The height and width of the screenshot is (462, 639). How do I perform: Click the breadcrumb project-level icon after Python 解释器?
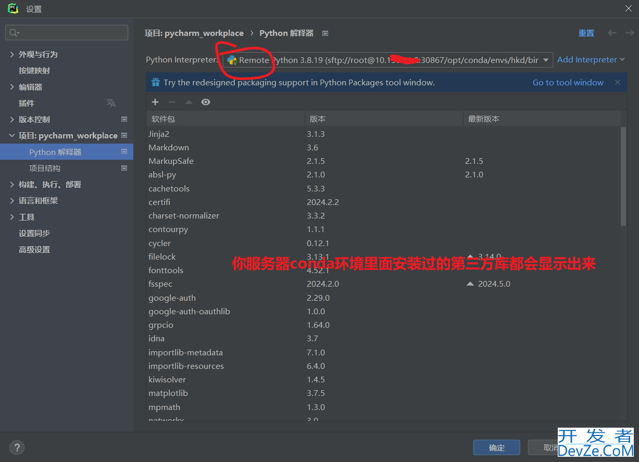tap(325, 33)
